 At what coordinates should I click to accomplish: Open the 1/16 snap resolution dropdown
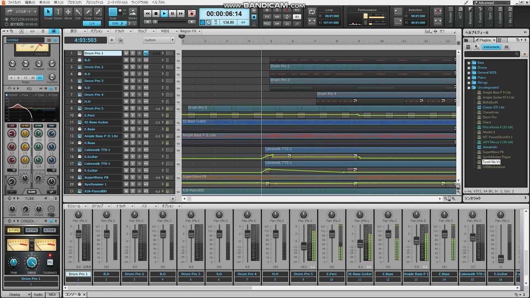pyautogui.click(x=117, y=24)
